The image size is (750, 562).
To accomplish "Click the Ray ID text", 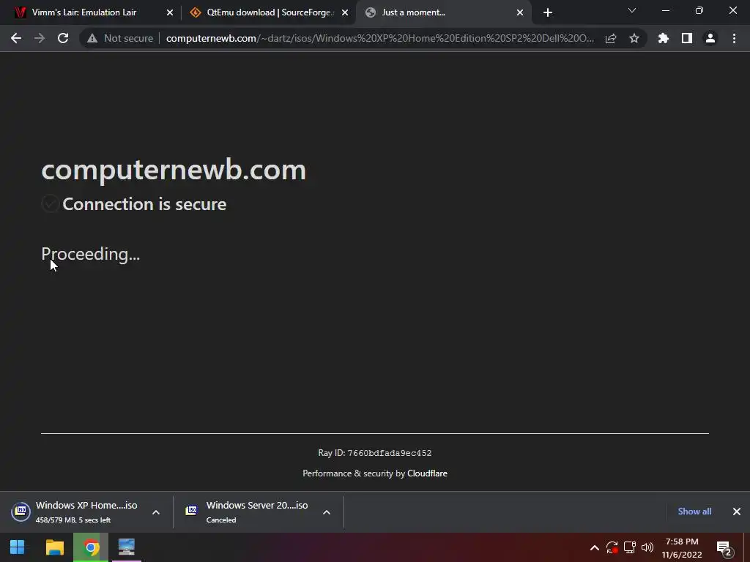I will click(374, 452).
